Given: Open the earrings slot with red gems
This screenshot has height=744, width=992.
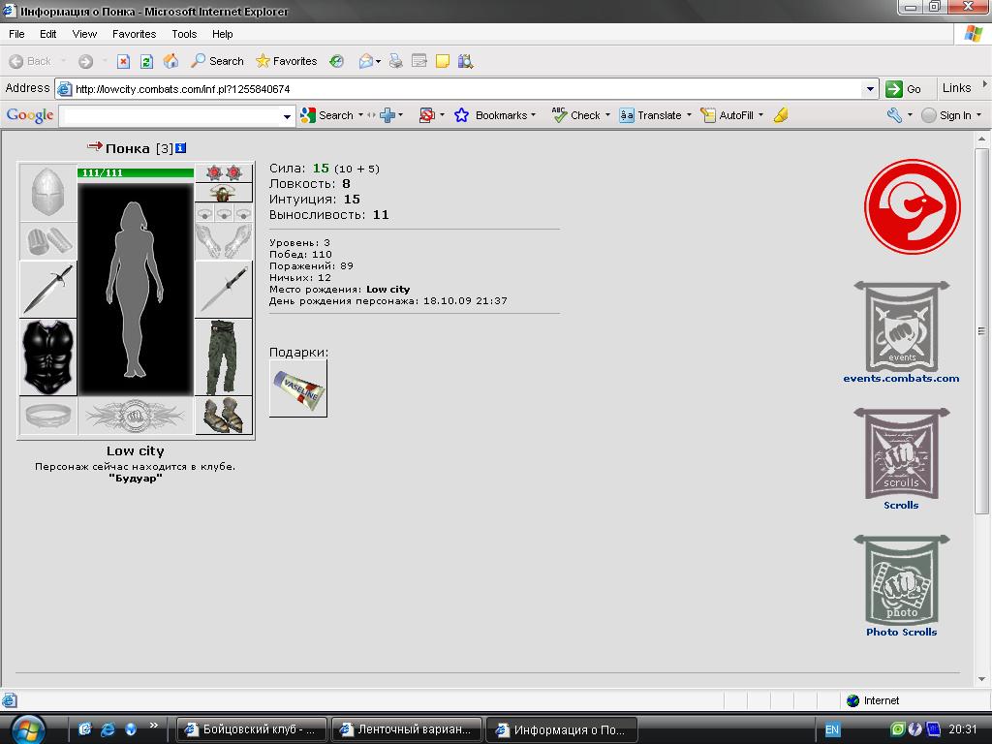Looking at the screenshot, I should click(x=224, y=172).
